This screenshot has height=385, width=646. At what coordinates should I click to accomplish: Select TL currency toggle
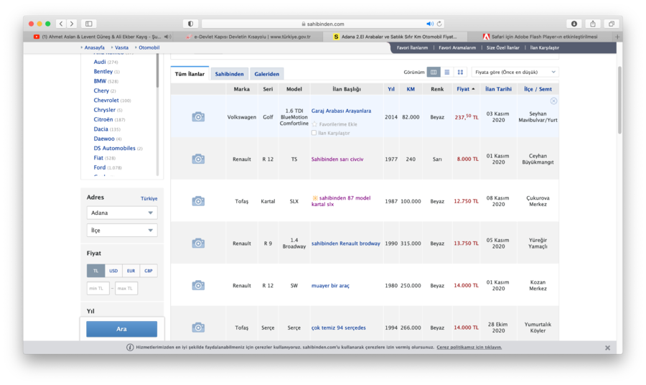tap(95, 271)
